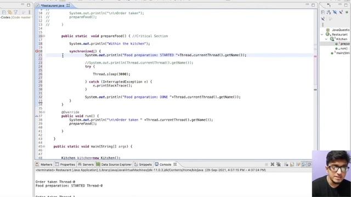The width and height of the screenshot is (351, 197).
Task: Select Restaurant class in Outline
Action: point(337,34)
